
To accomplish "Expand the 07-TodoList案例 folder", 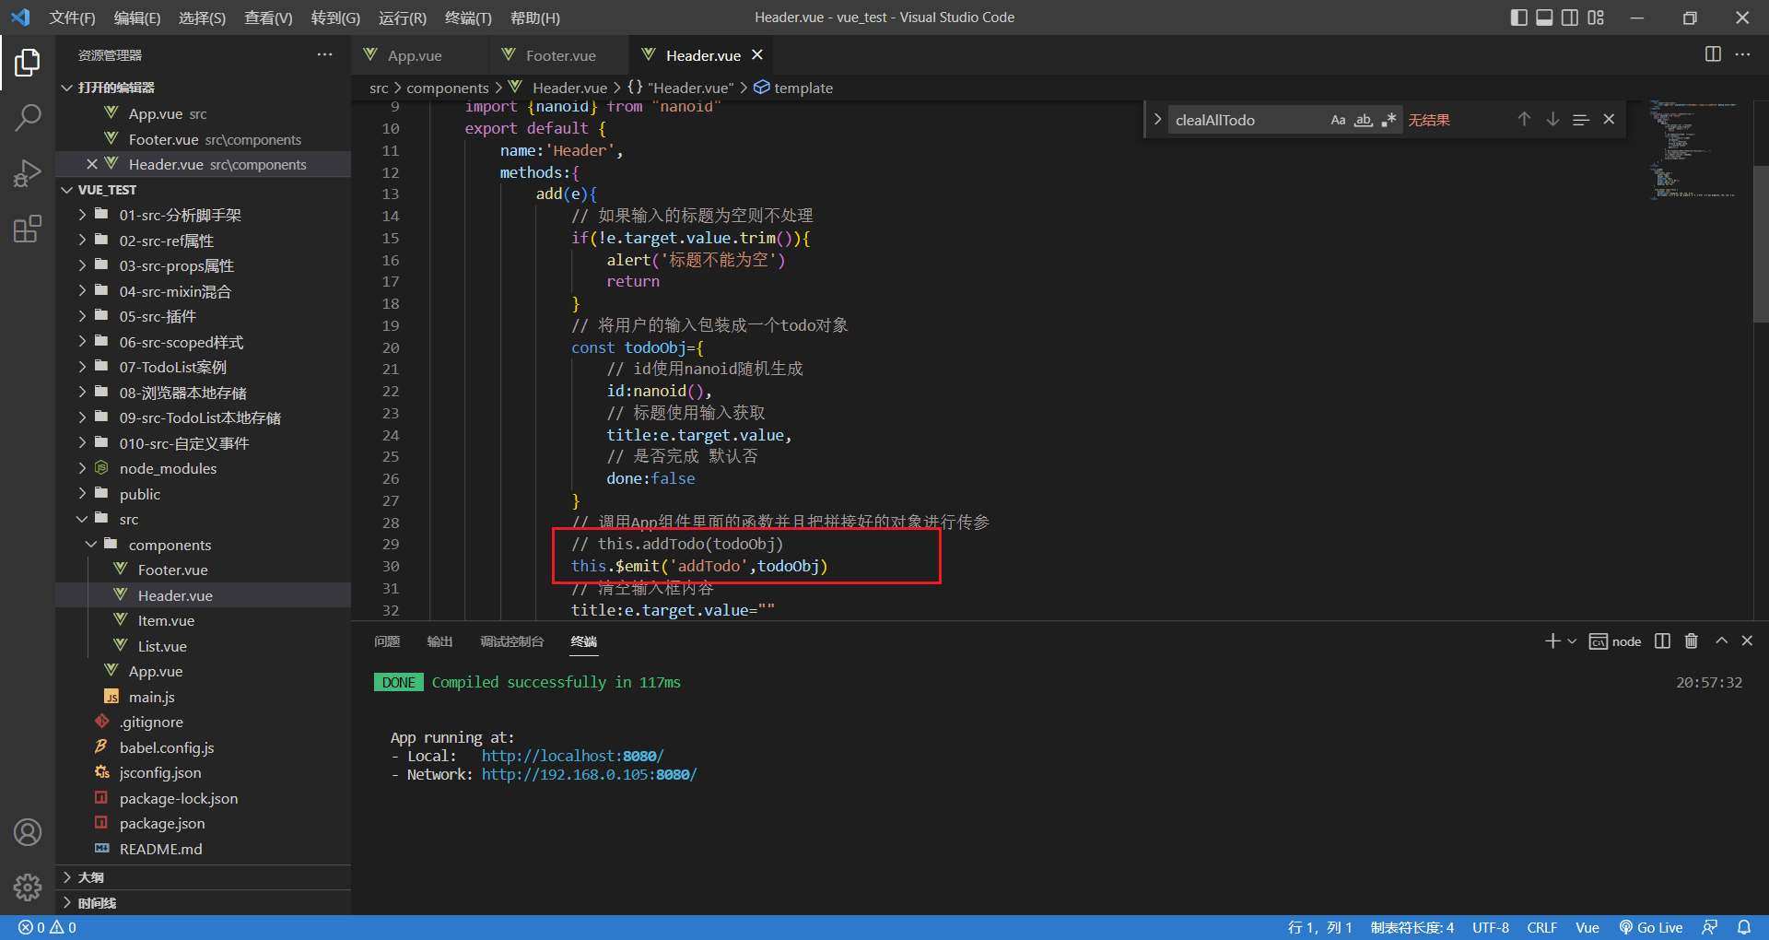I will (x=173, y=367).
